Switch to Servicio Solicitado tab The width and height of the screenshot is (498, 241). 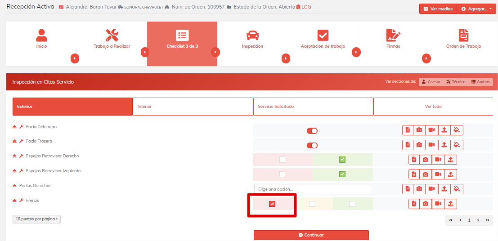click(313, 107)
